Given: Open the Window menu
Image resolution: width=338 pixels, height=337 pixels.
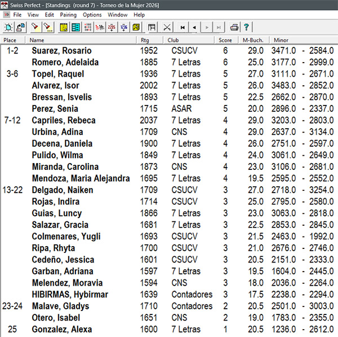Looking at the screenshot, I should [x=118, y=15].
